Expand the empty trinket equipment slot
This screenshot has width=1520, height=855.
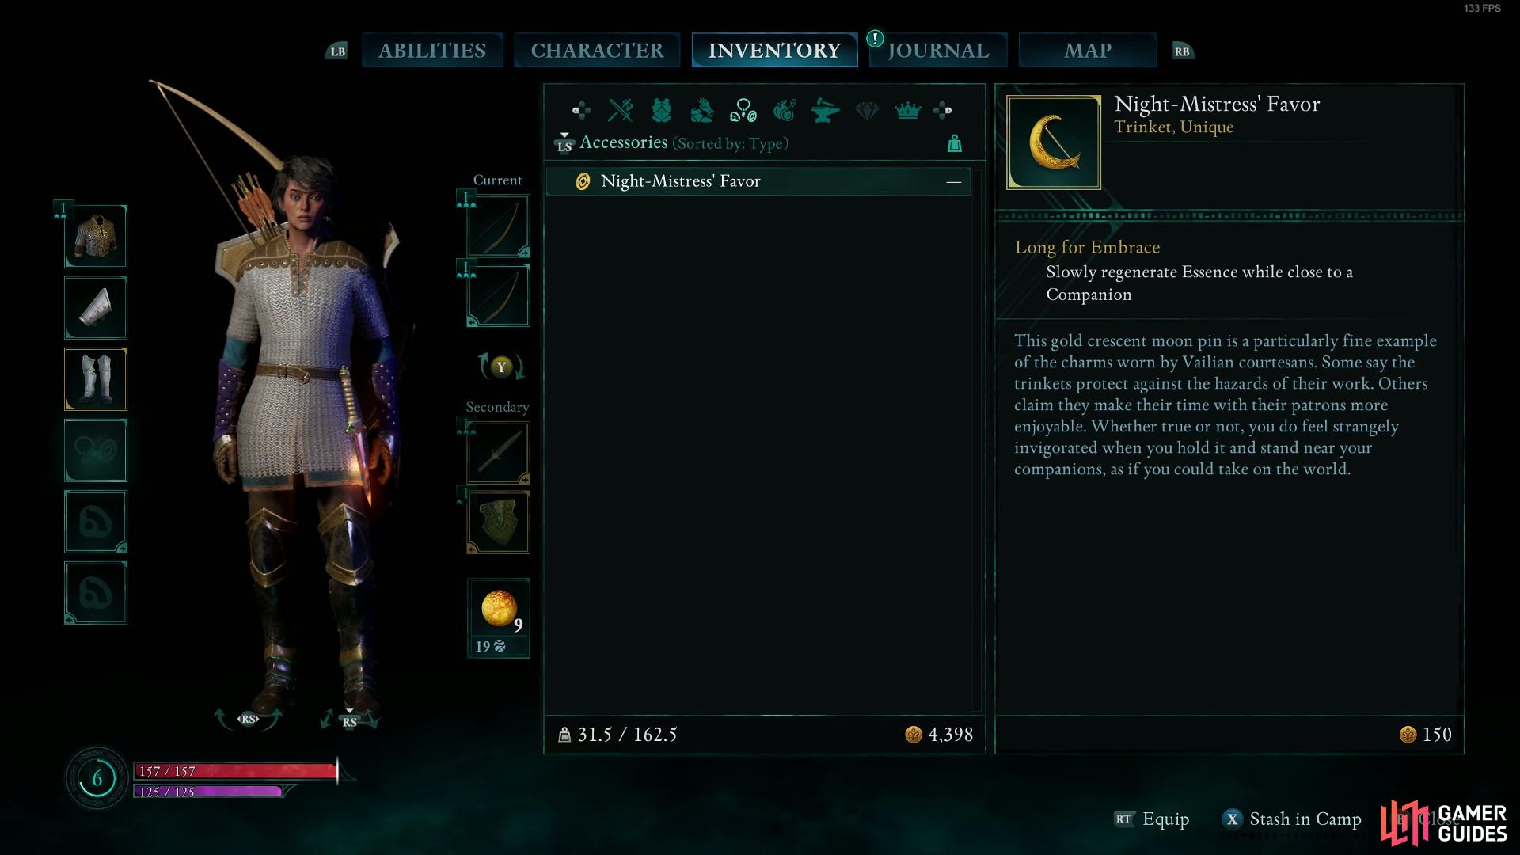click(96, 450)
